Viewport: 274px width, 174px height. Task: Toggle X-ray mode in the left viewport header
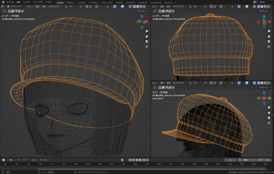tap(130, 6)
